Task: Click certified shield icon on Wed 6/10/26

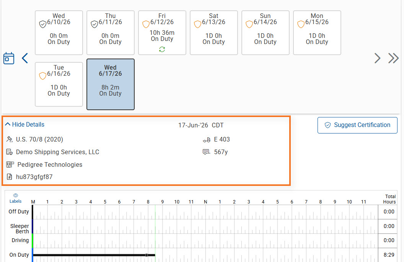Action: point(43,24)
